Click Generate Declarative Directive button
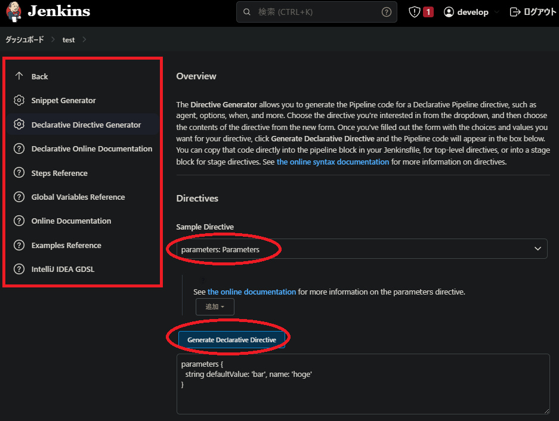 231,340
